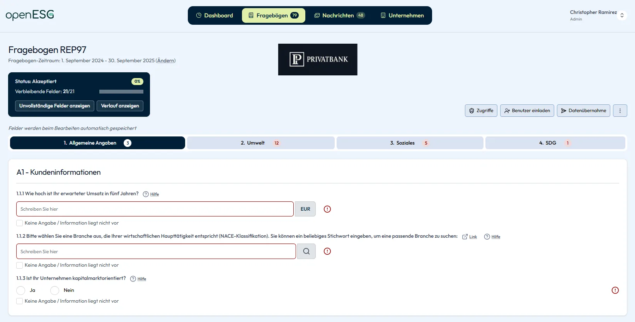Click the expected revenue input field
This screenshot has height=322, width=635.
[x=155, y=209]
